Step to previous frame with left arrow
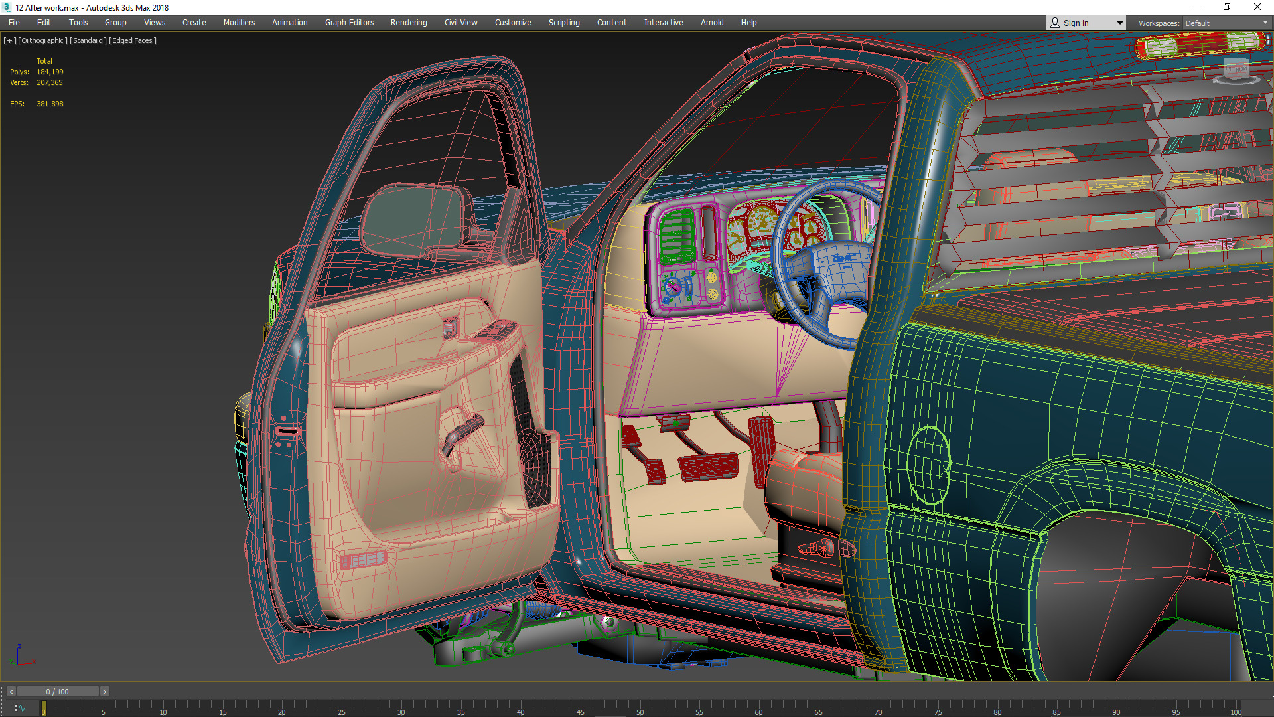This screenshot has width=1274, height=717. 11,692
